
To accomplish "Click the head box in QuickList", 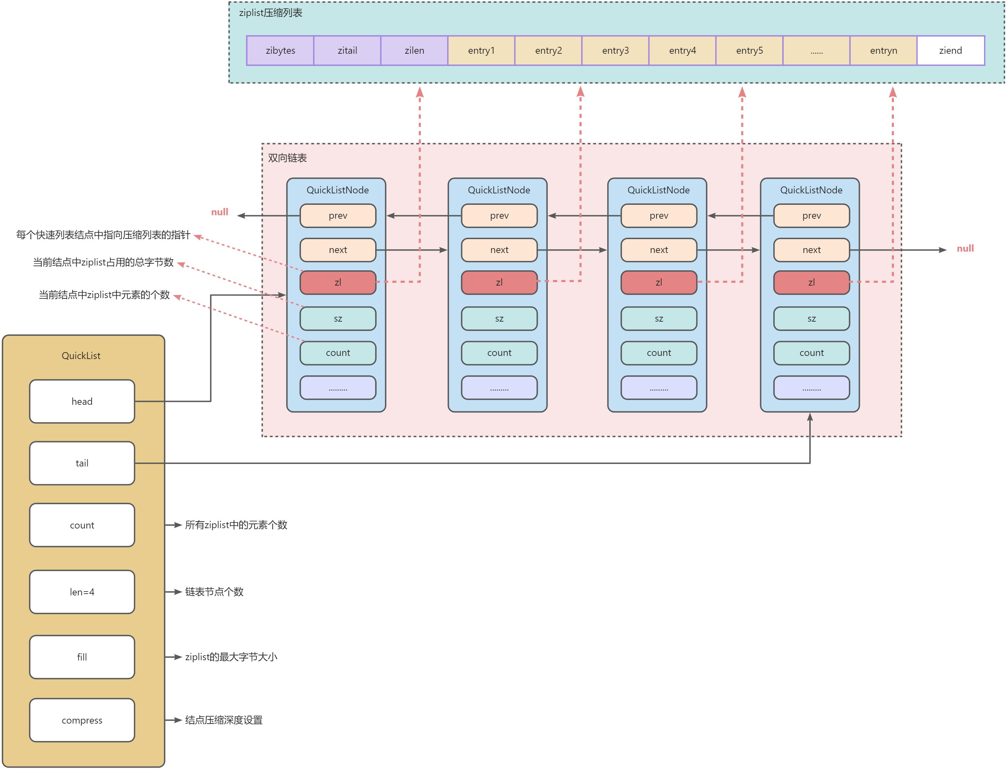I will click(82, 401).
